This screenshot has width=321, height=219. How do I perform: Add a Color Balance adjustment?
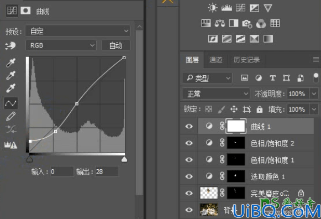click(x=220, y=23)
